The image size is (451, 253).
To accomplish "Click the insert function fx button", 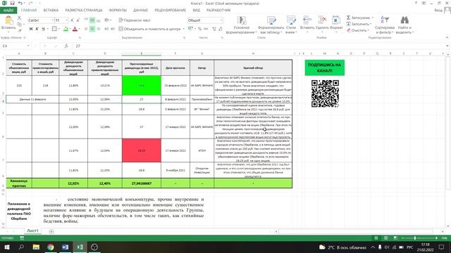I will 66,46.
